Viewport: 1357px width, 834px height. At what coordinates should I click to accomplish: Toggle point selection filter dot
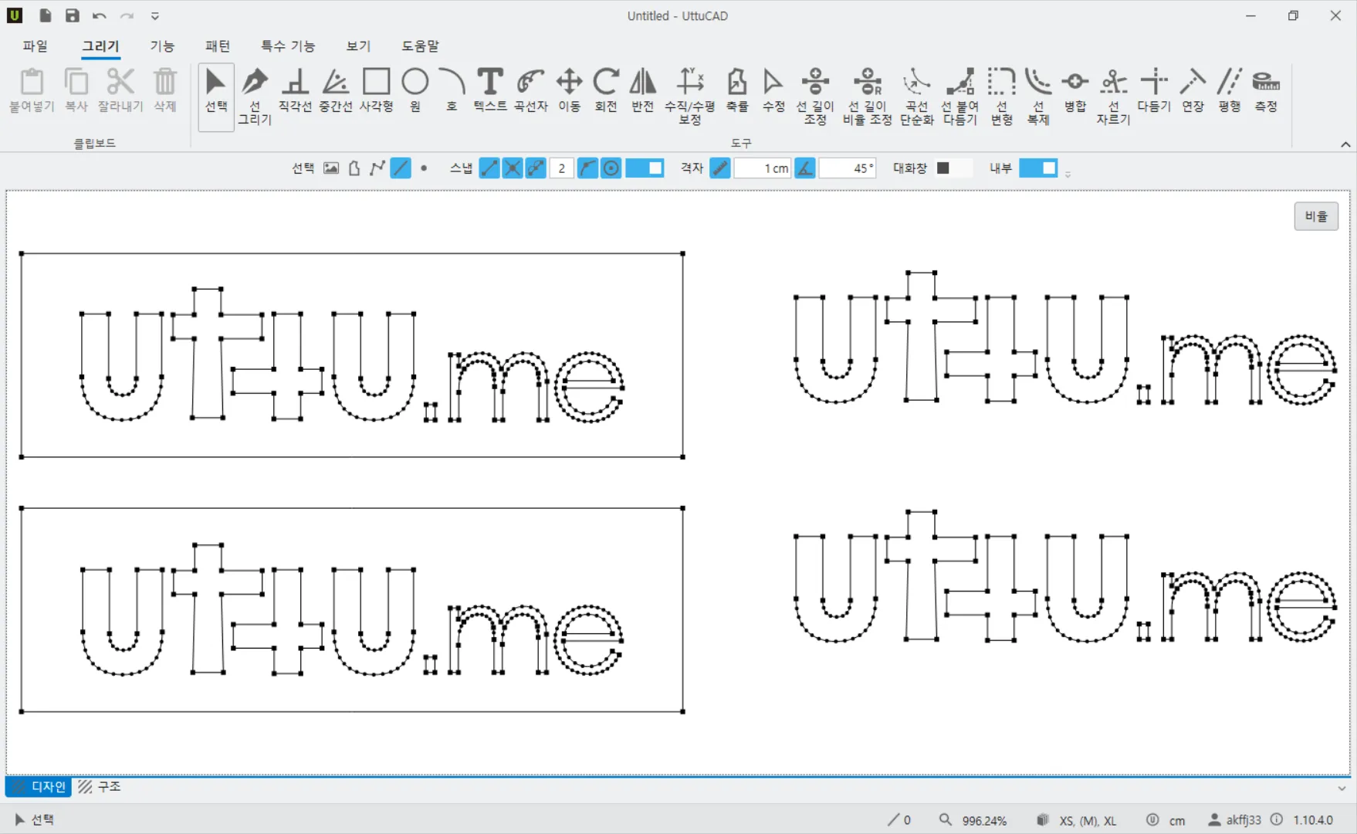(x=424, y=168)
